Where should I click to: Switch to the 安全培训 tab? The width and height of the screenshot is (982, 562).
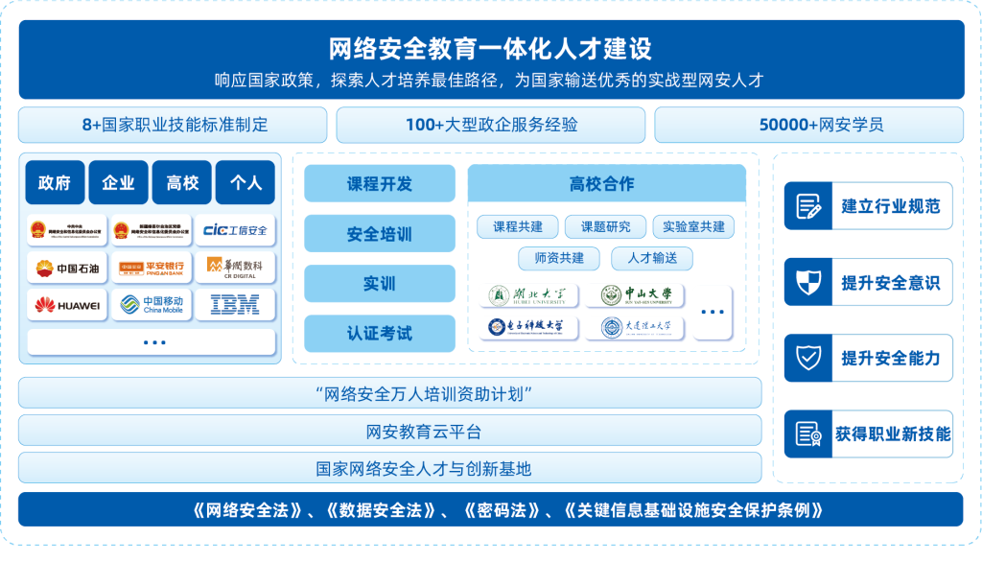380,233
